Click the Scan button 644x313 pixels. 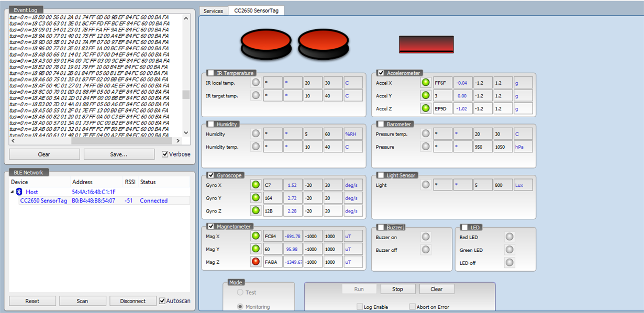click(x=83, y=301)
